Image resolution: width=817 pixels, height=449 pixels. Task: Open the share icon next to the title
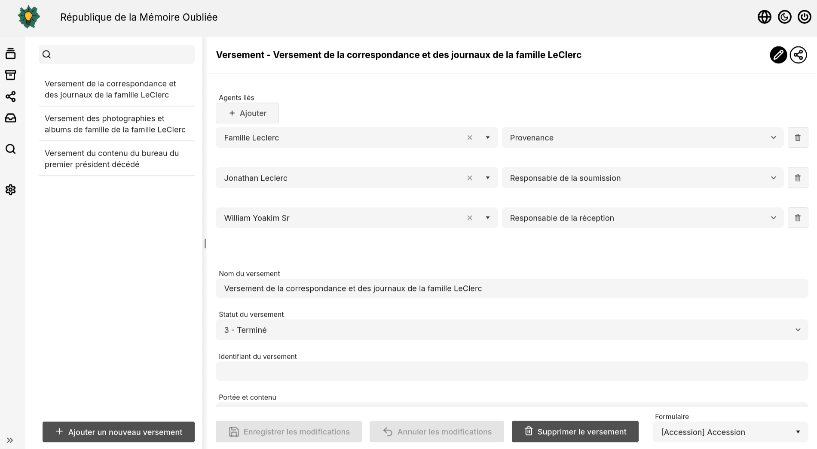point(798,55)
